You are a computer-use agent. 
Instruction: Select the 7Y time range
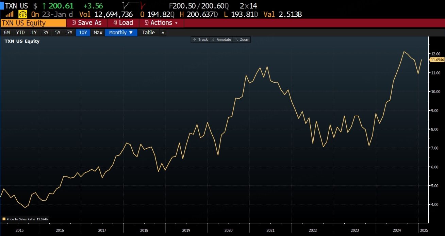(70, 33)
